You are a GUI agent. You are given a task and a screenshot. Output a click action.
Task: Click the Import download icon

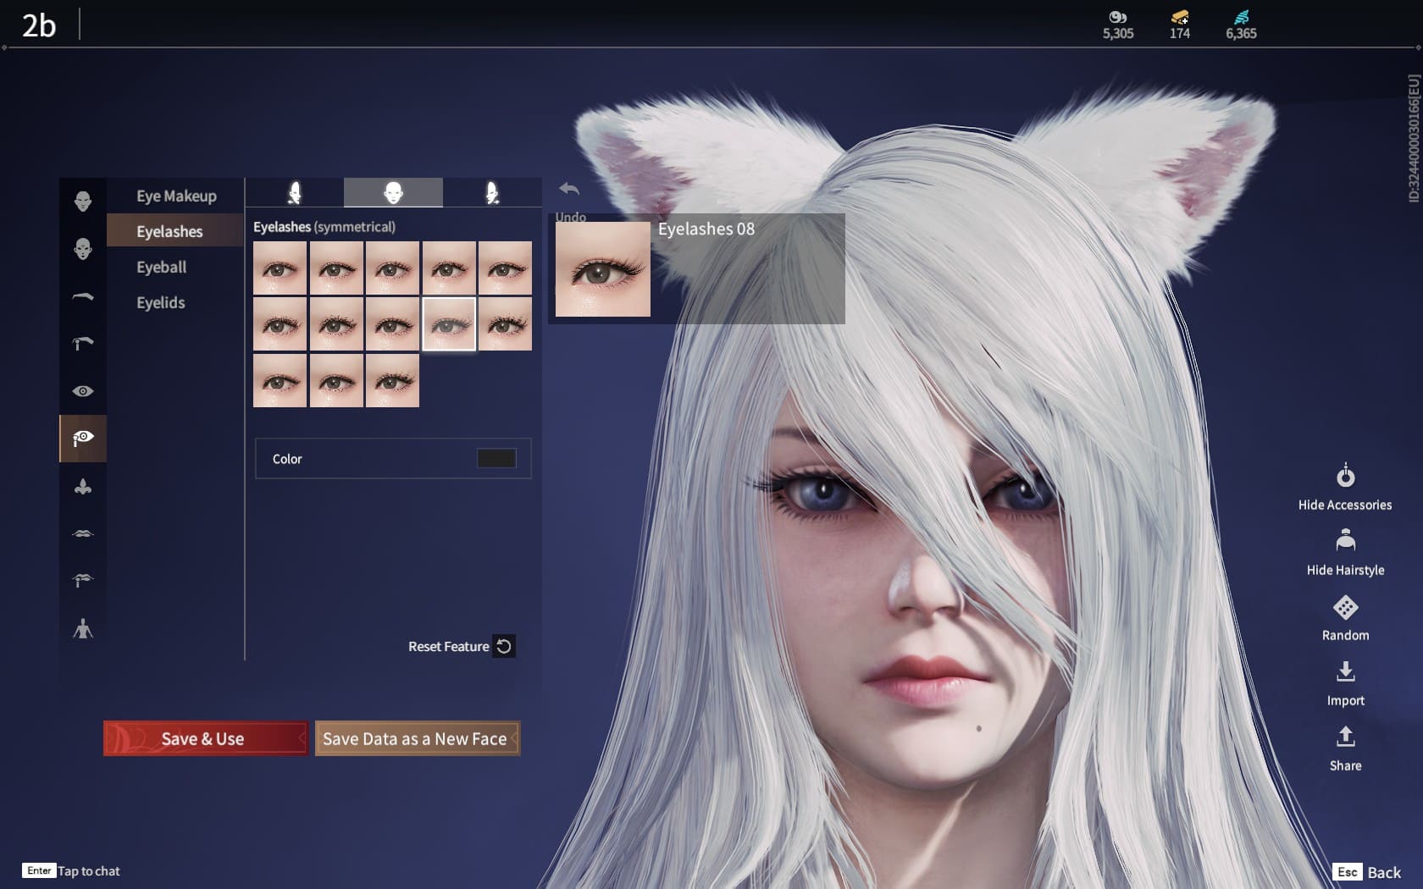1345,672
